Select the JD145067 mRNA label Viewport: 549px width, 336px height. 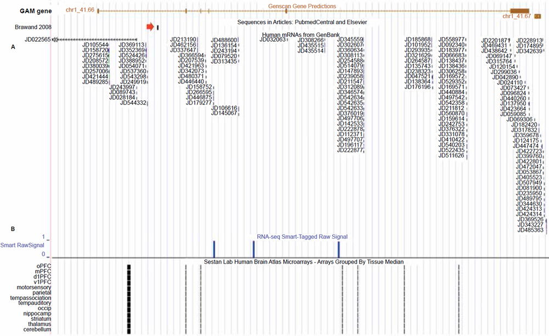224,113
